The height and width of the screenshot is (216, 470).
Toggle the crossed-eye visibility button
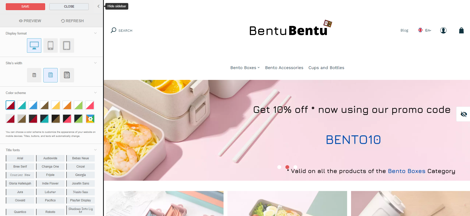463,114
